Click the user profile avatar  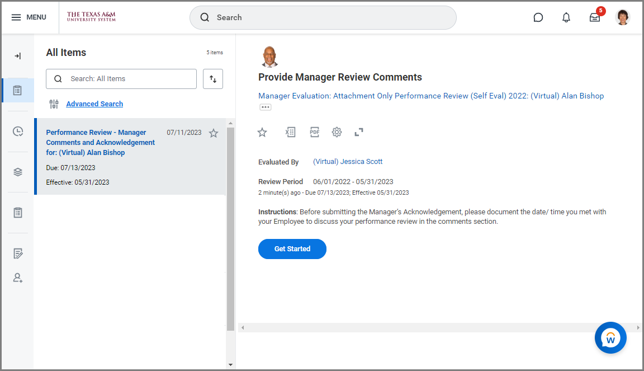point(622,17)
